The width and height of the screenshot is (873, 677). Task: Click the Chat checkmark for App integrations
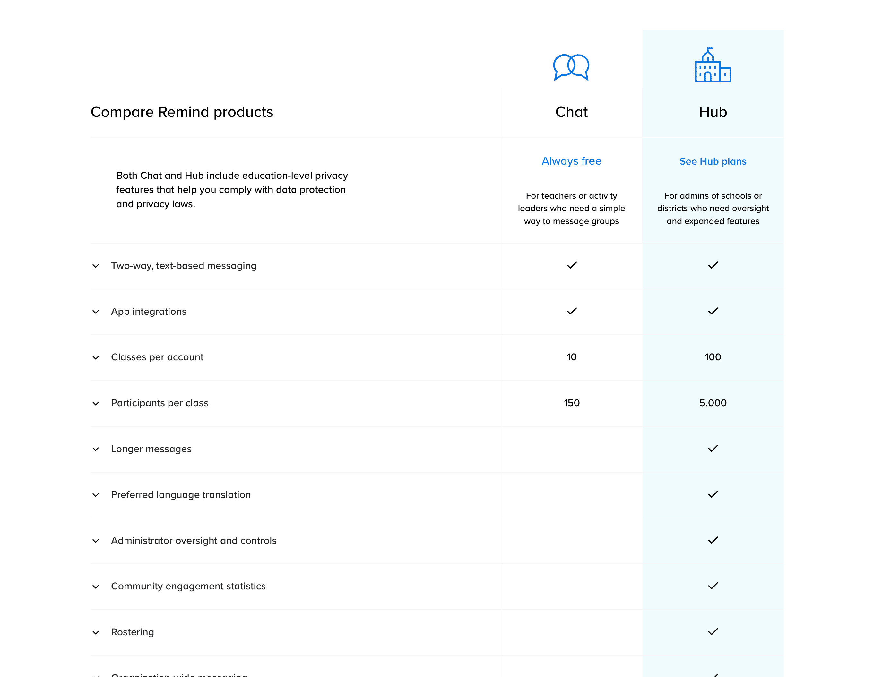pos(572,311)
